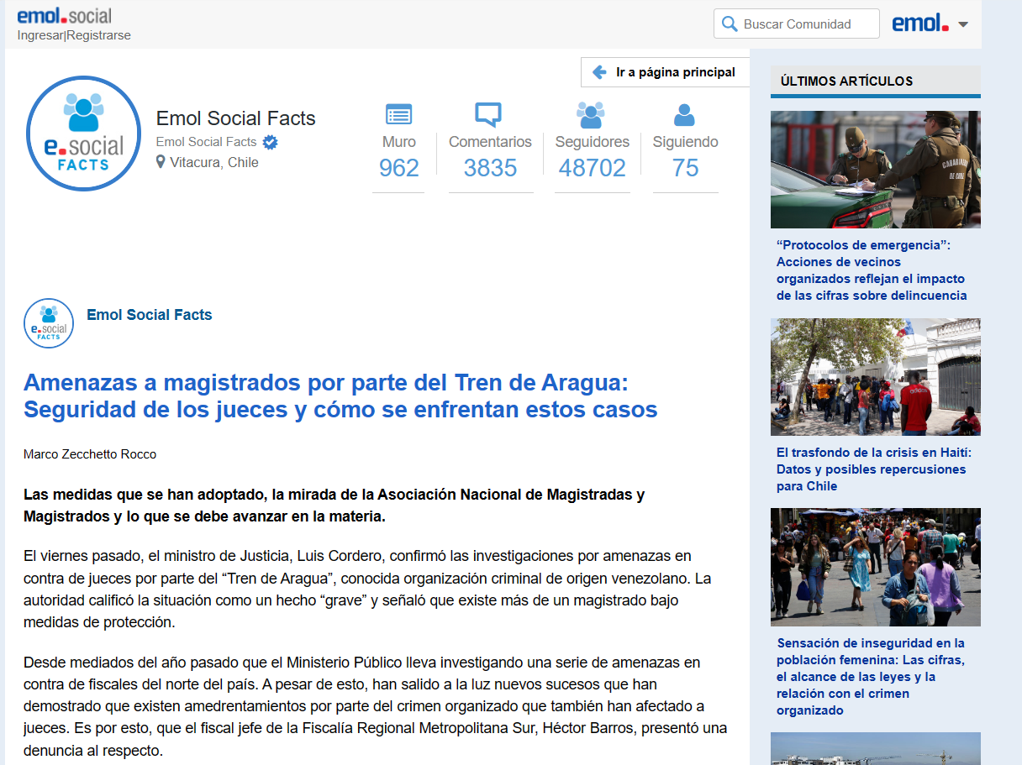Viewport: 1022px width, 765px height.
Task: Click the paragraph starting Desde mediados del año
Action: [x=376, y=706]
